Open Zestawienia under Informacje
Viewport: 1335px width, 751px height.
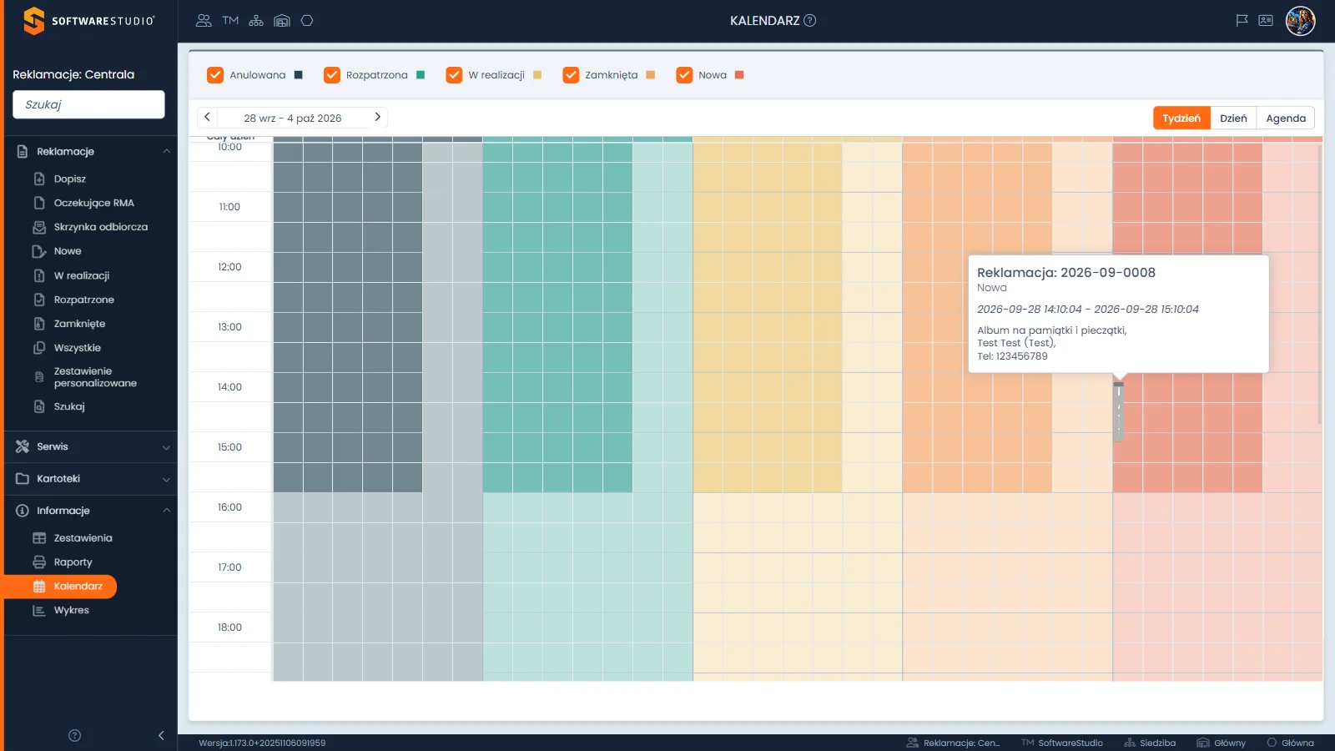coord(83,538)
